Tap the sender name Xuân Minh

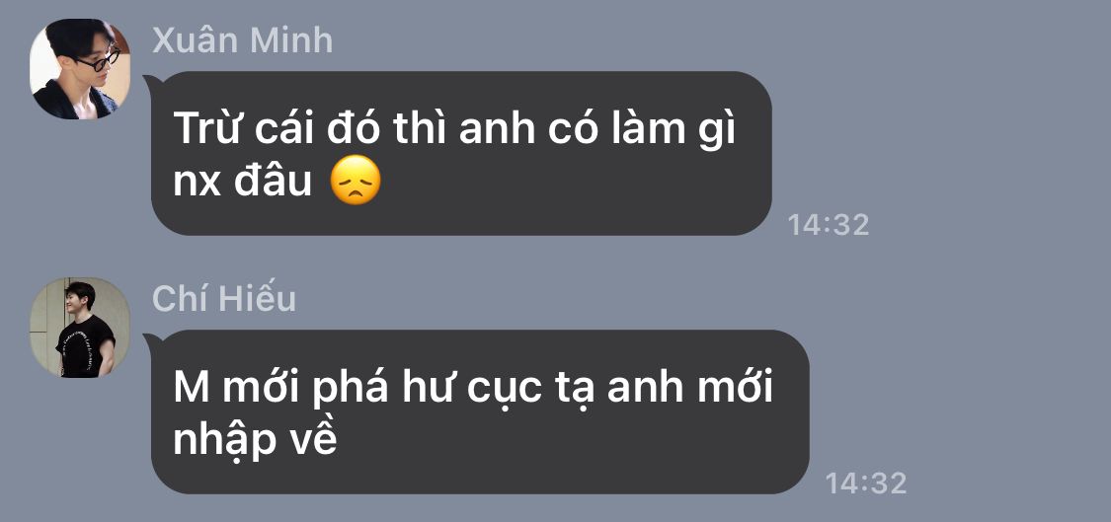tap(242, 40)
